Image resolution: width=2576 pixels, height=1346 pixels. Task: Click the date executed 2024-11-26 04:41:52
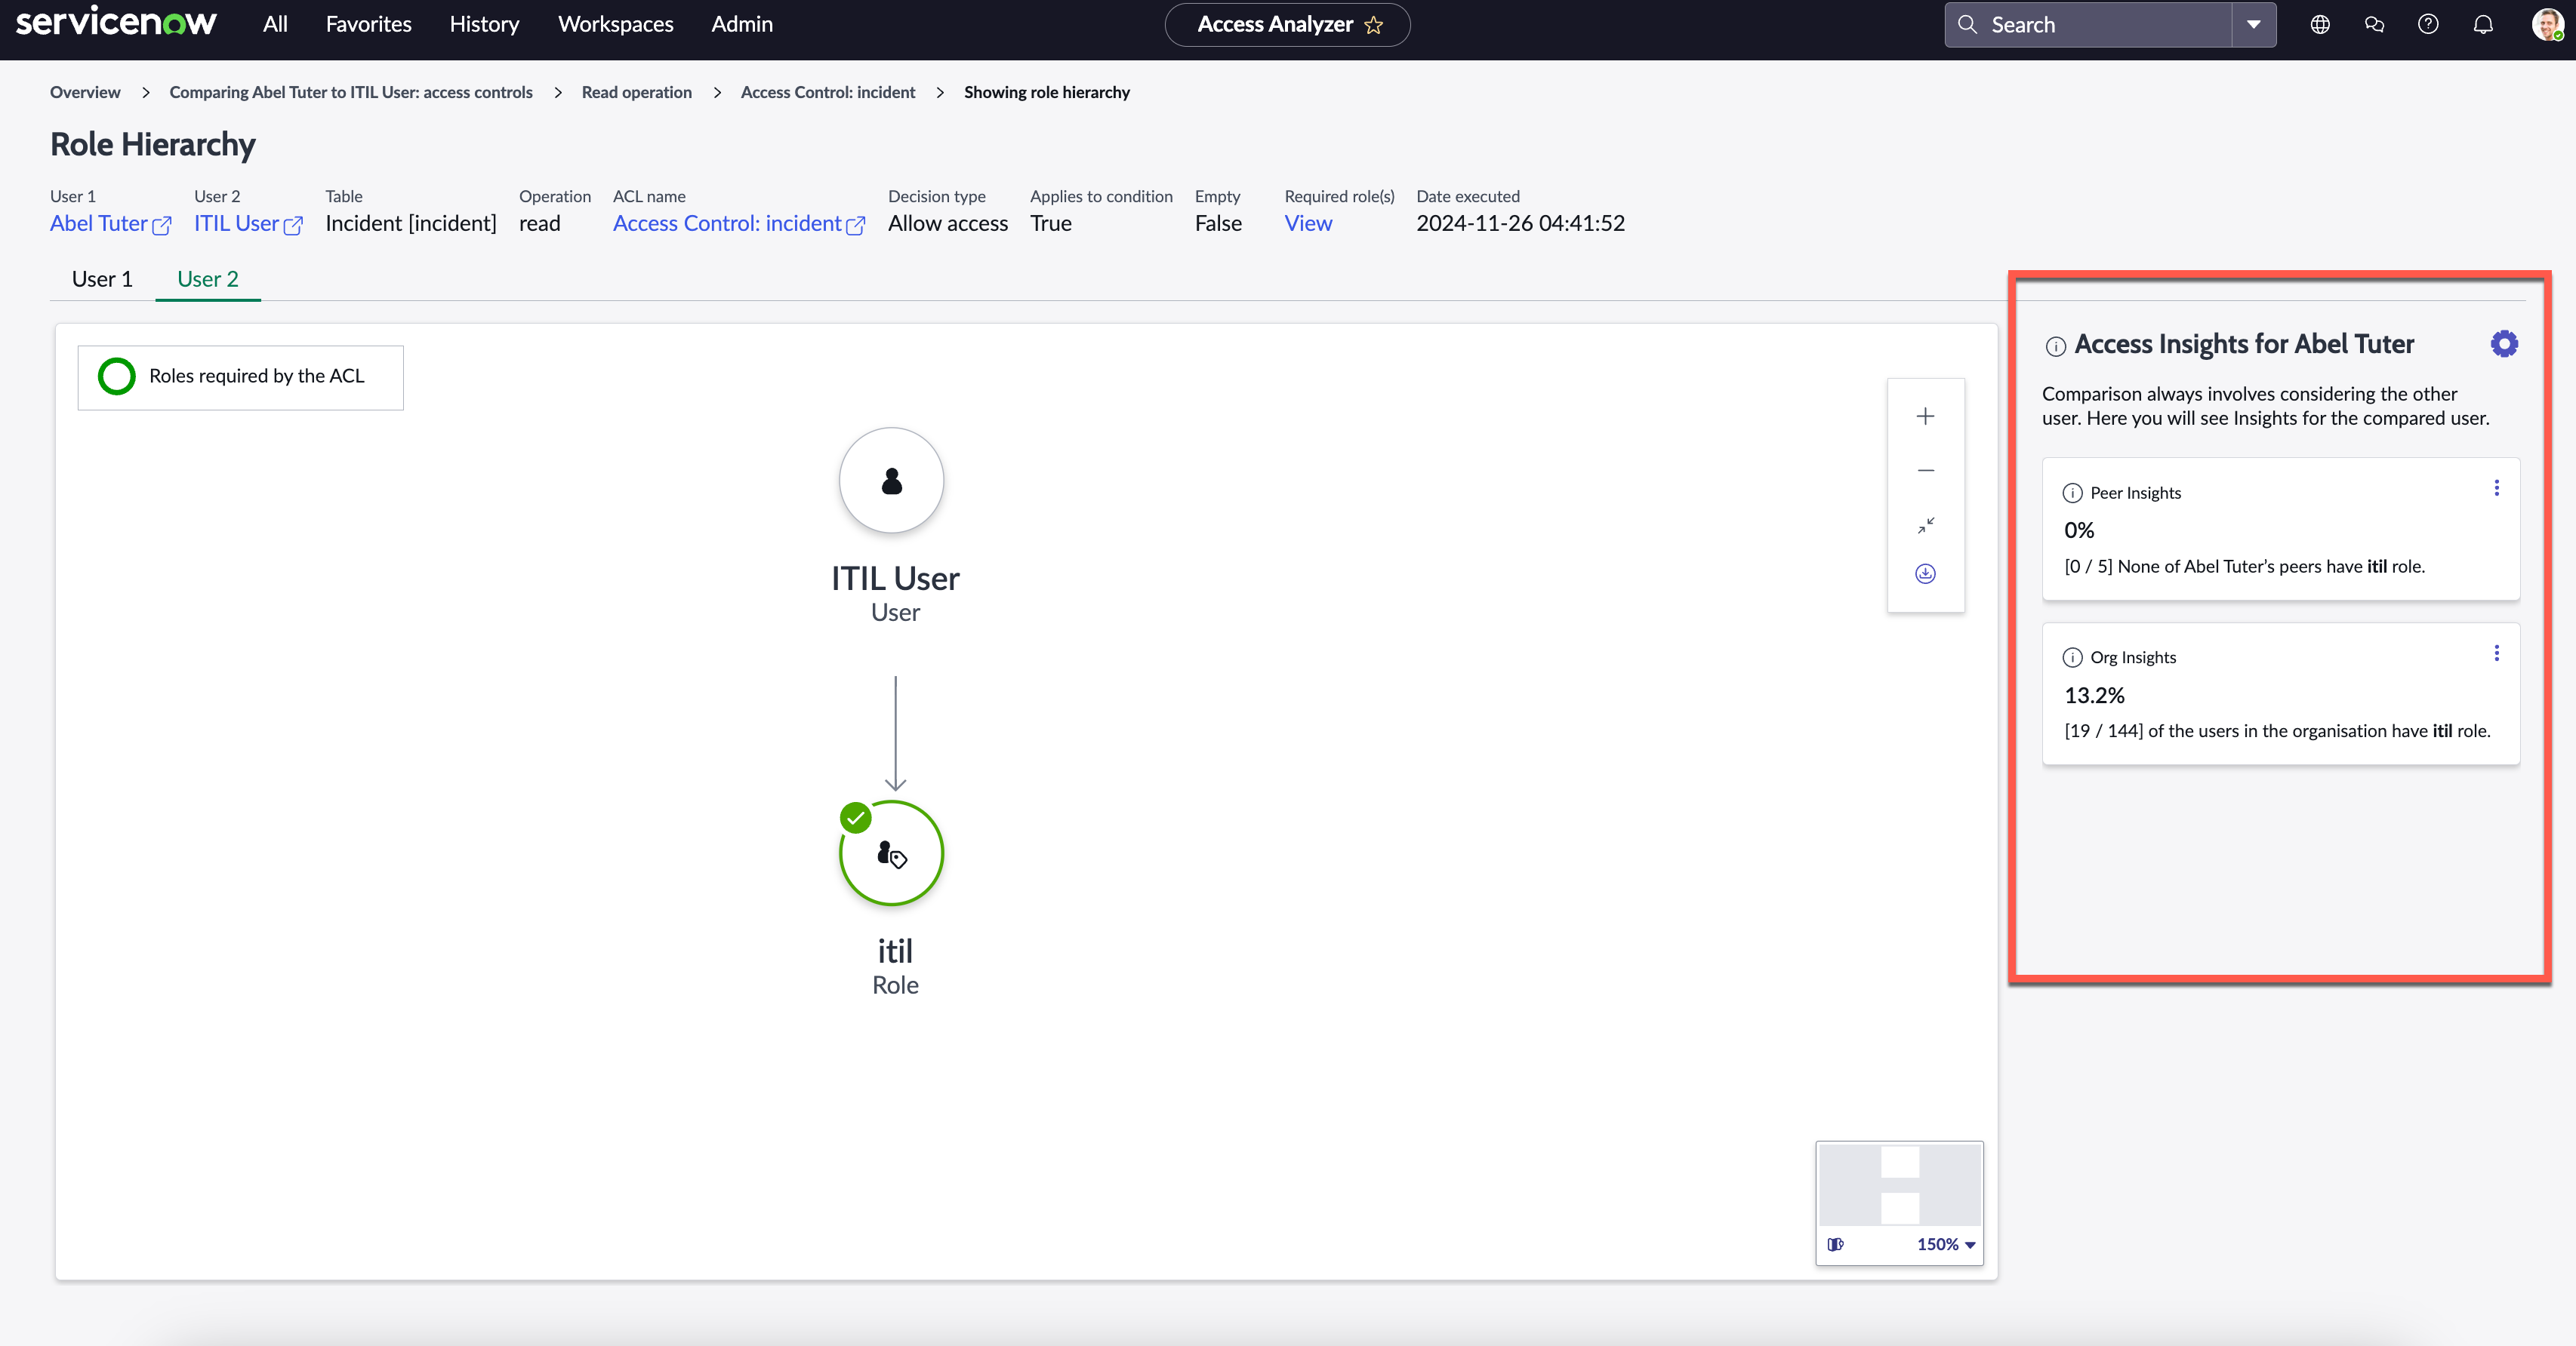click(1520, 224)
